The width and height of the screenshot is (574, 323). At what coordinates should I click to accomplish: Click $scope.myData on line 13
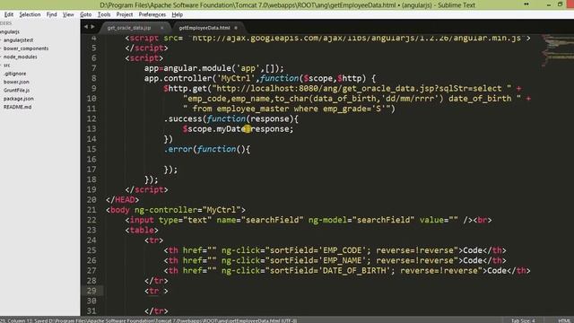coord(214,129)
